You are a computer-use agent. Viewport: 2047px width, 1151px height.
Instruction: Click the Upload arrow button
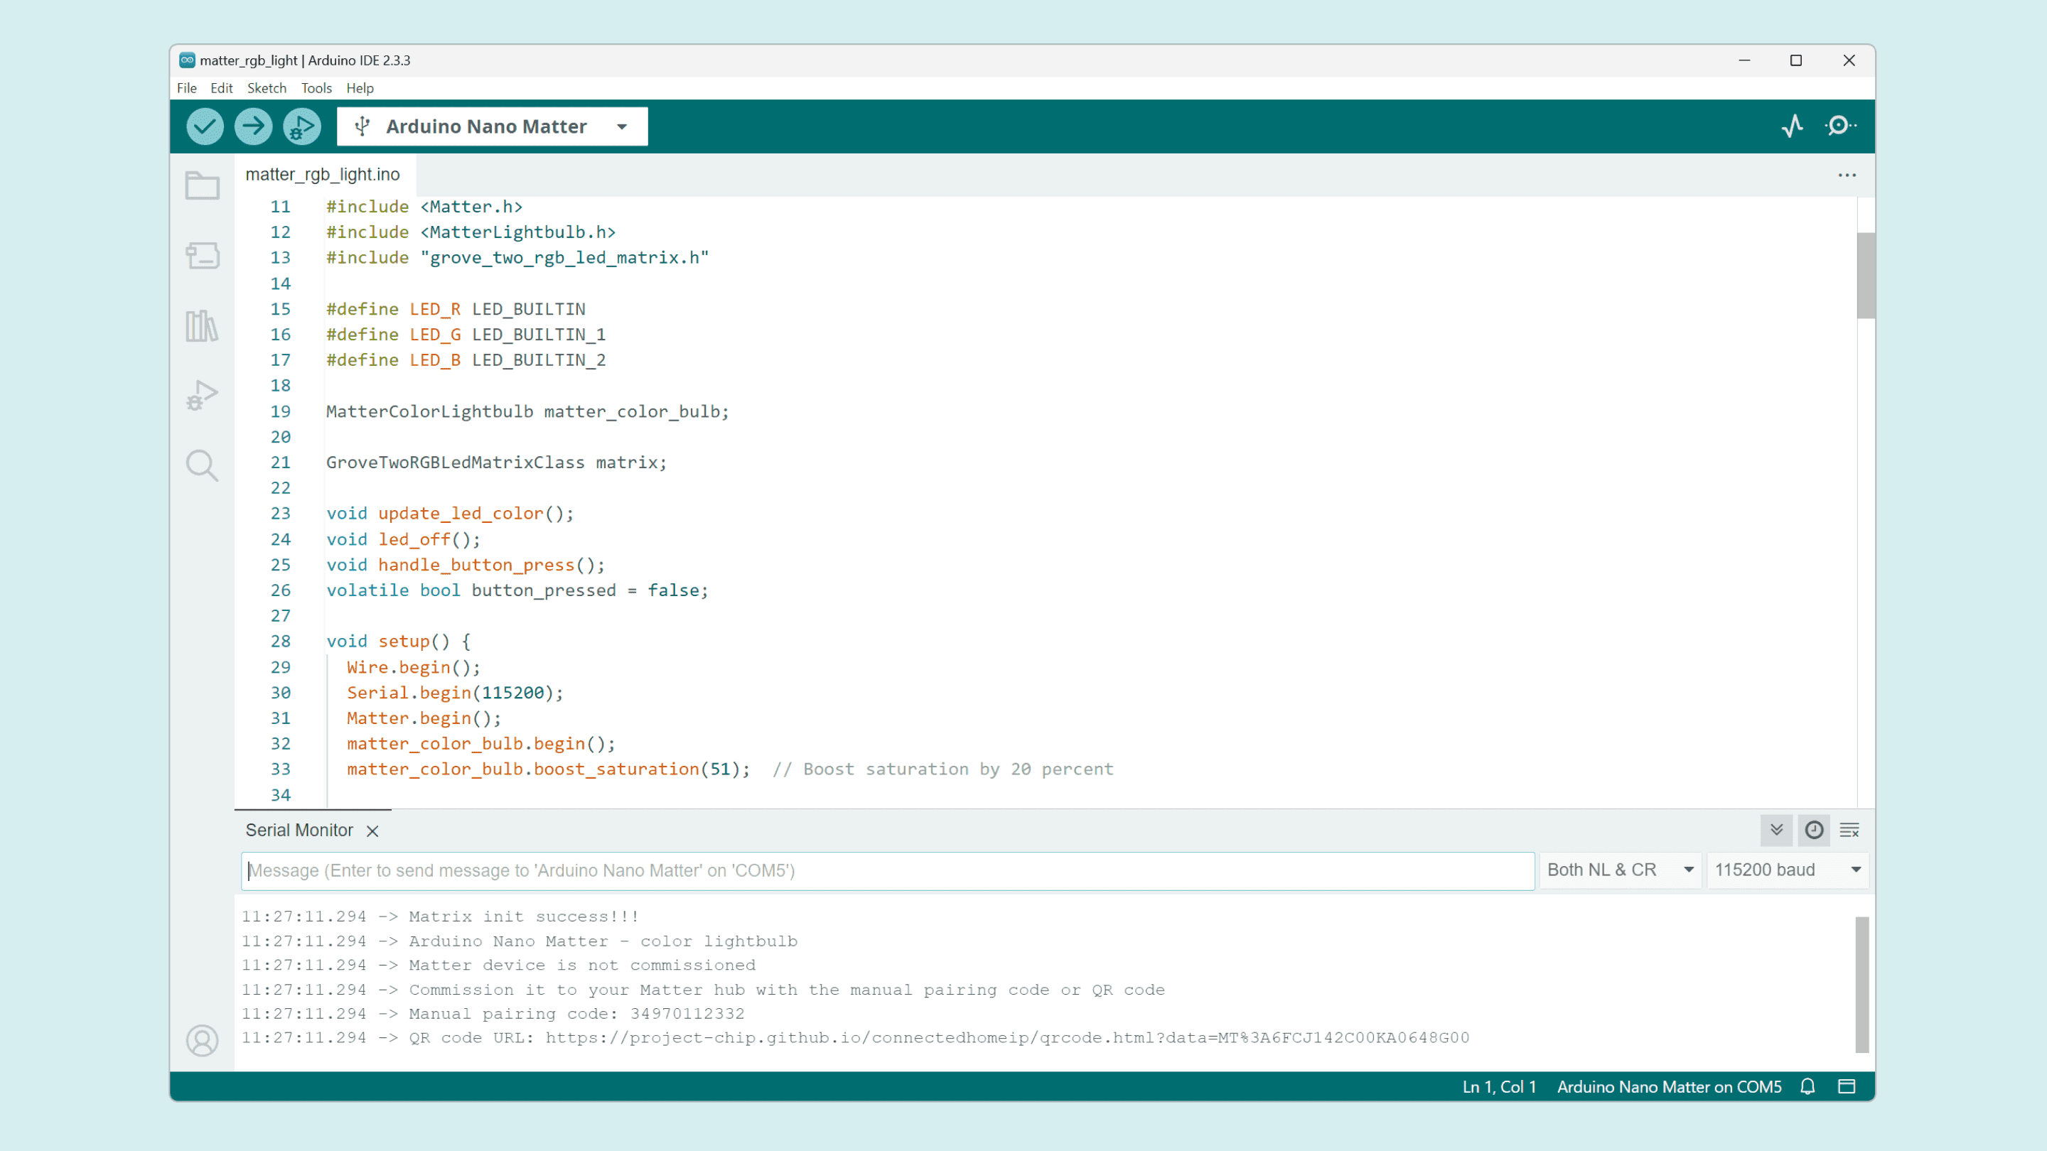coord(254,126)
